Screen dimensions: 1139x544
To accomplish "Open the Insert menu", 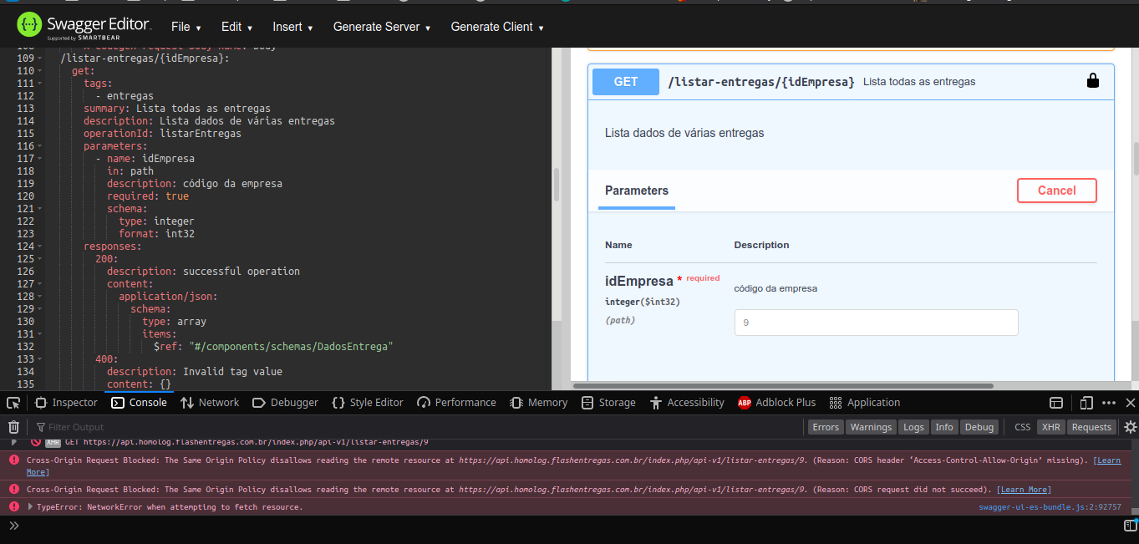I will point(292,26).
